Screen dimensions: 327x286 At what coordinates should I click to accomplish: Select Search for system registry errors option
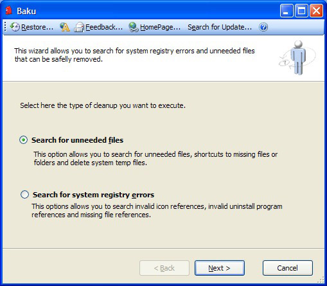coord(24,195)
